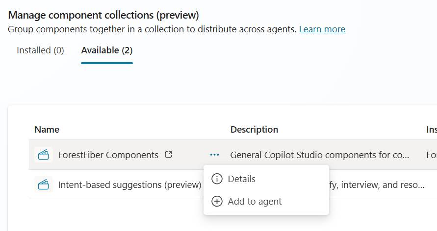Screen dimensions: 437x231
Task: Click the ForestFiber Components name
Action: (x=108, y=155)
